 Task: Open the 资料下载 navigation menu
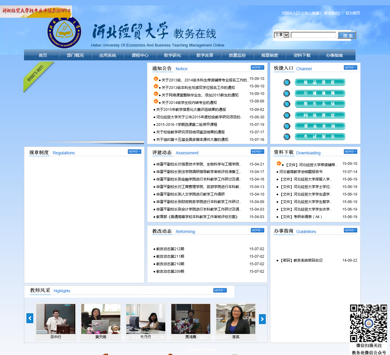point(302,55)
